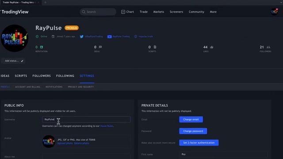This screenshot has height=159, width=283.
Task: Open Account and Billing sub-tab
Action: 27,87
